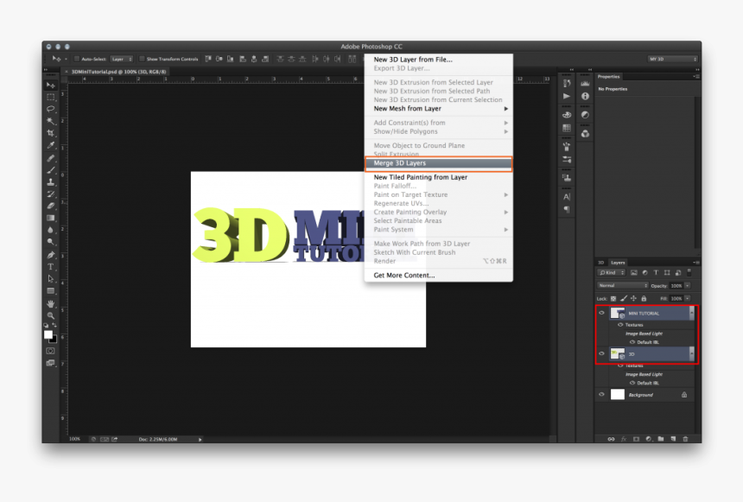Switch to the 3D panel tab
This screenshot has width=743, height=502.
[x=600, y=264]
